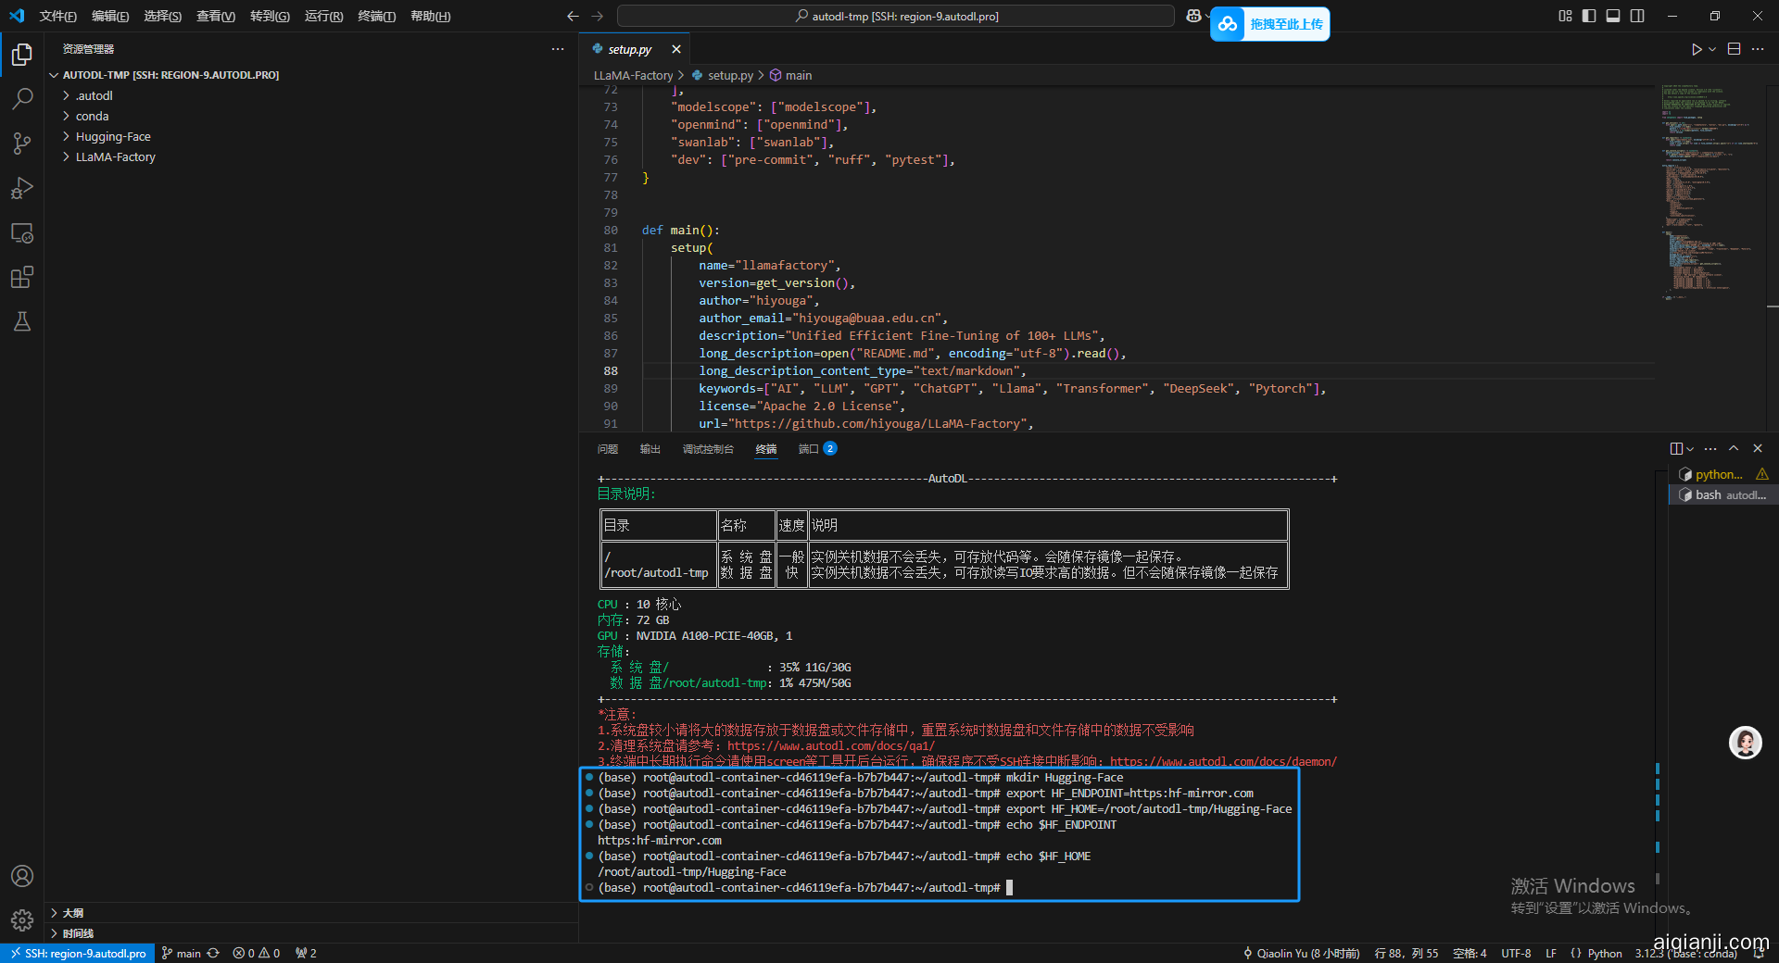
Task: Open the Testing flask view
Action: 22,321
